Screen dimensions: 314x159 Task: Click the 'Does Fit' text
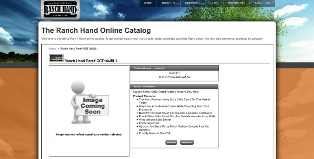click(x=174, y=73)
